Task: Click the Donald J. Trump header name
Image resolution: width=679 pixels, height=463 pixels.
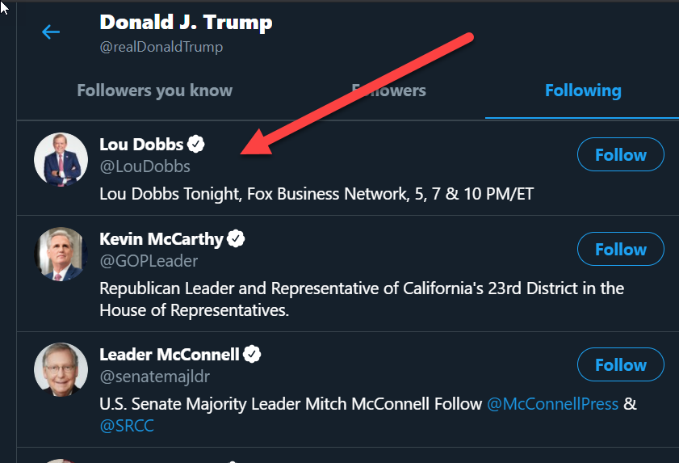Action: tap(186, 22)
